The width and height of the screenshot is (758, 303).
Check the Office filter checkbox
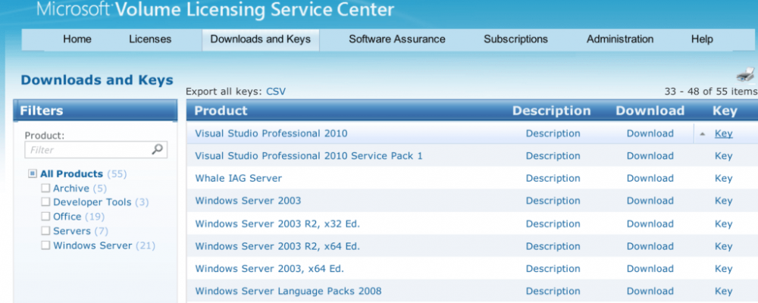pos(45,216)
